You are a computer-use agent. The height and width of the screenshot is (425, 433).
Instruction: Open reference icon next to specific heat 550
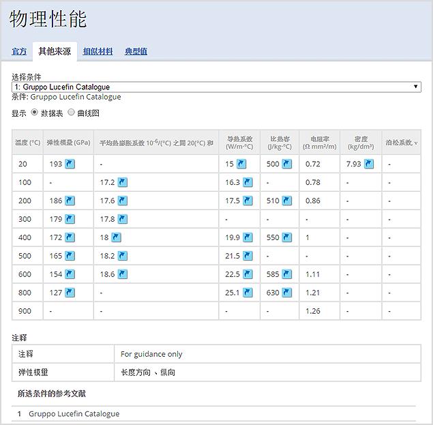[287, 237]
